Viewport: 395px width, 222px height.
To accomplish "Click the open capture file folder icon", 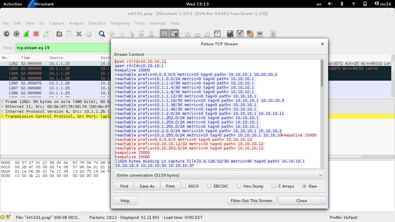I will point(59,34).
